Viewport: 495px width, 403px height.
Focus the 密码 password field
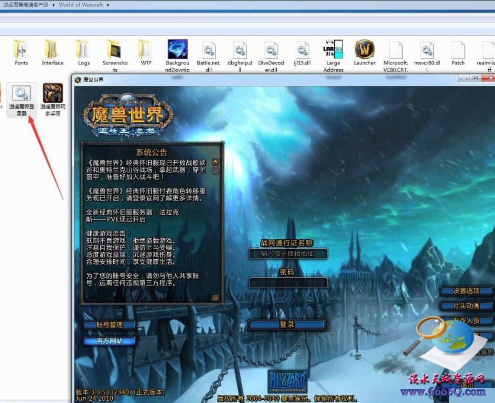[288, 283]
